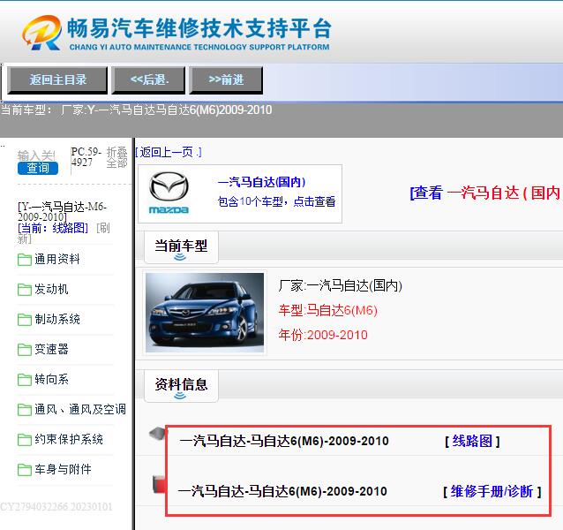Open the 约束保护系统 folder icon
This screenshot has height=530, width=563.
click(x=25, y=439)
